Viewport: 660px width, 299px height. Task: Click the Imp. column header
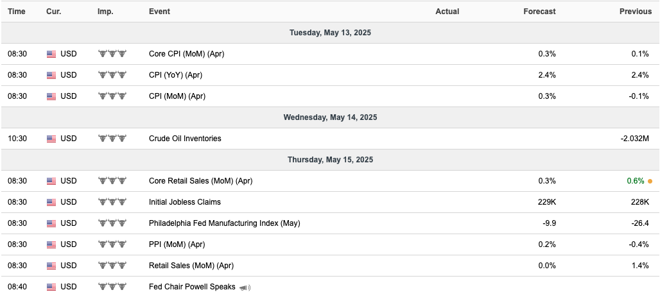coord(105,12)
